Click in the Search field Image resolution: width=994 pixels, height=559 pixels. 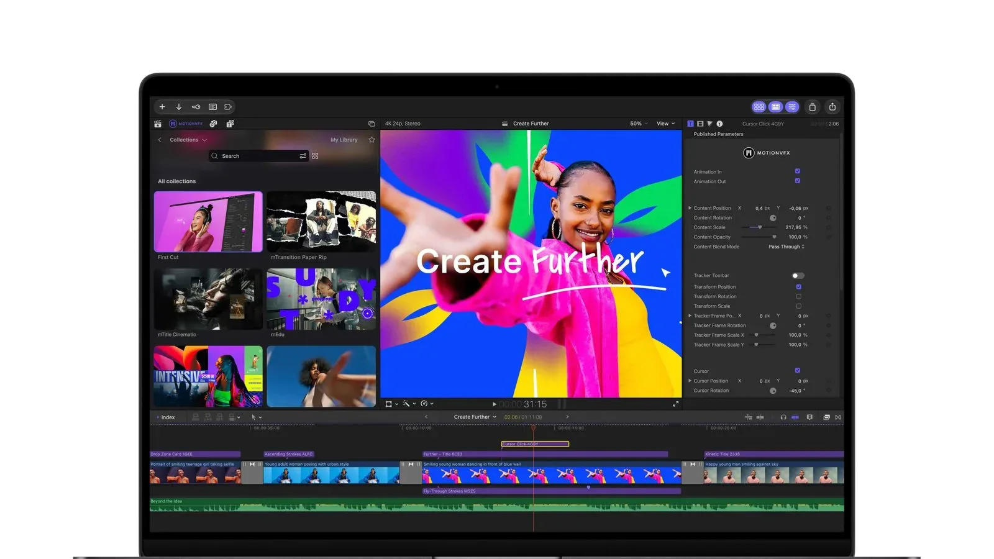tap(259, 156)
